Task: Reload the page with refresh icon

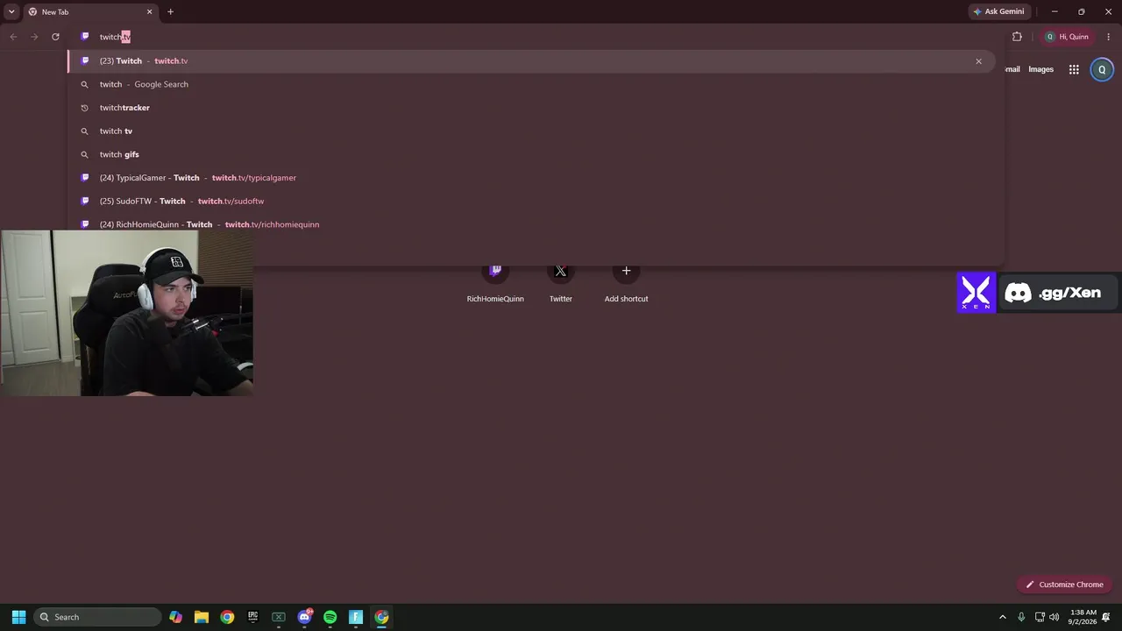Action: (55, 37)
